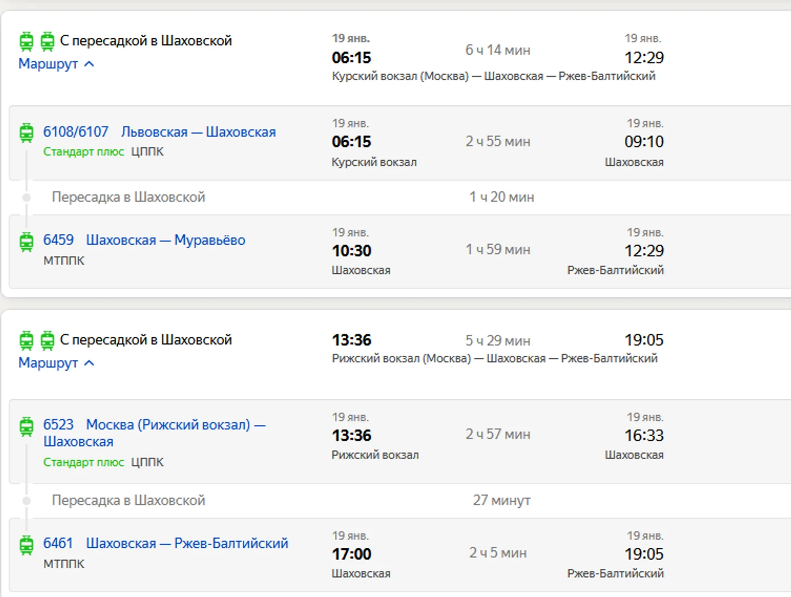Image resolution: width=791 pixels, height=597 pixels.
Task: Open train number 6523 link
Action: point(59,425)
